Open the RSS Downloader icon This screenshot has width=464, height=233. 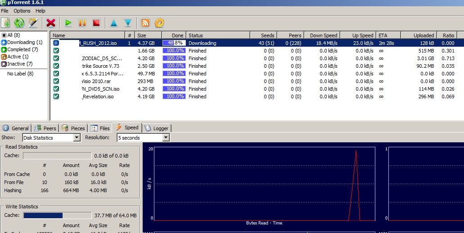[x=145, y=23]
